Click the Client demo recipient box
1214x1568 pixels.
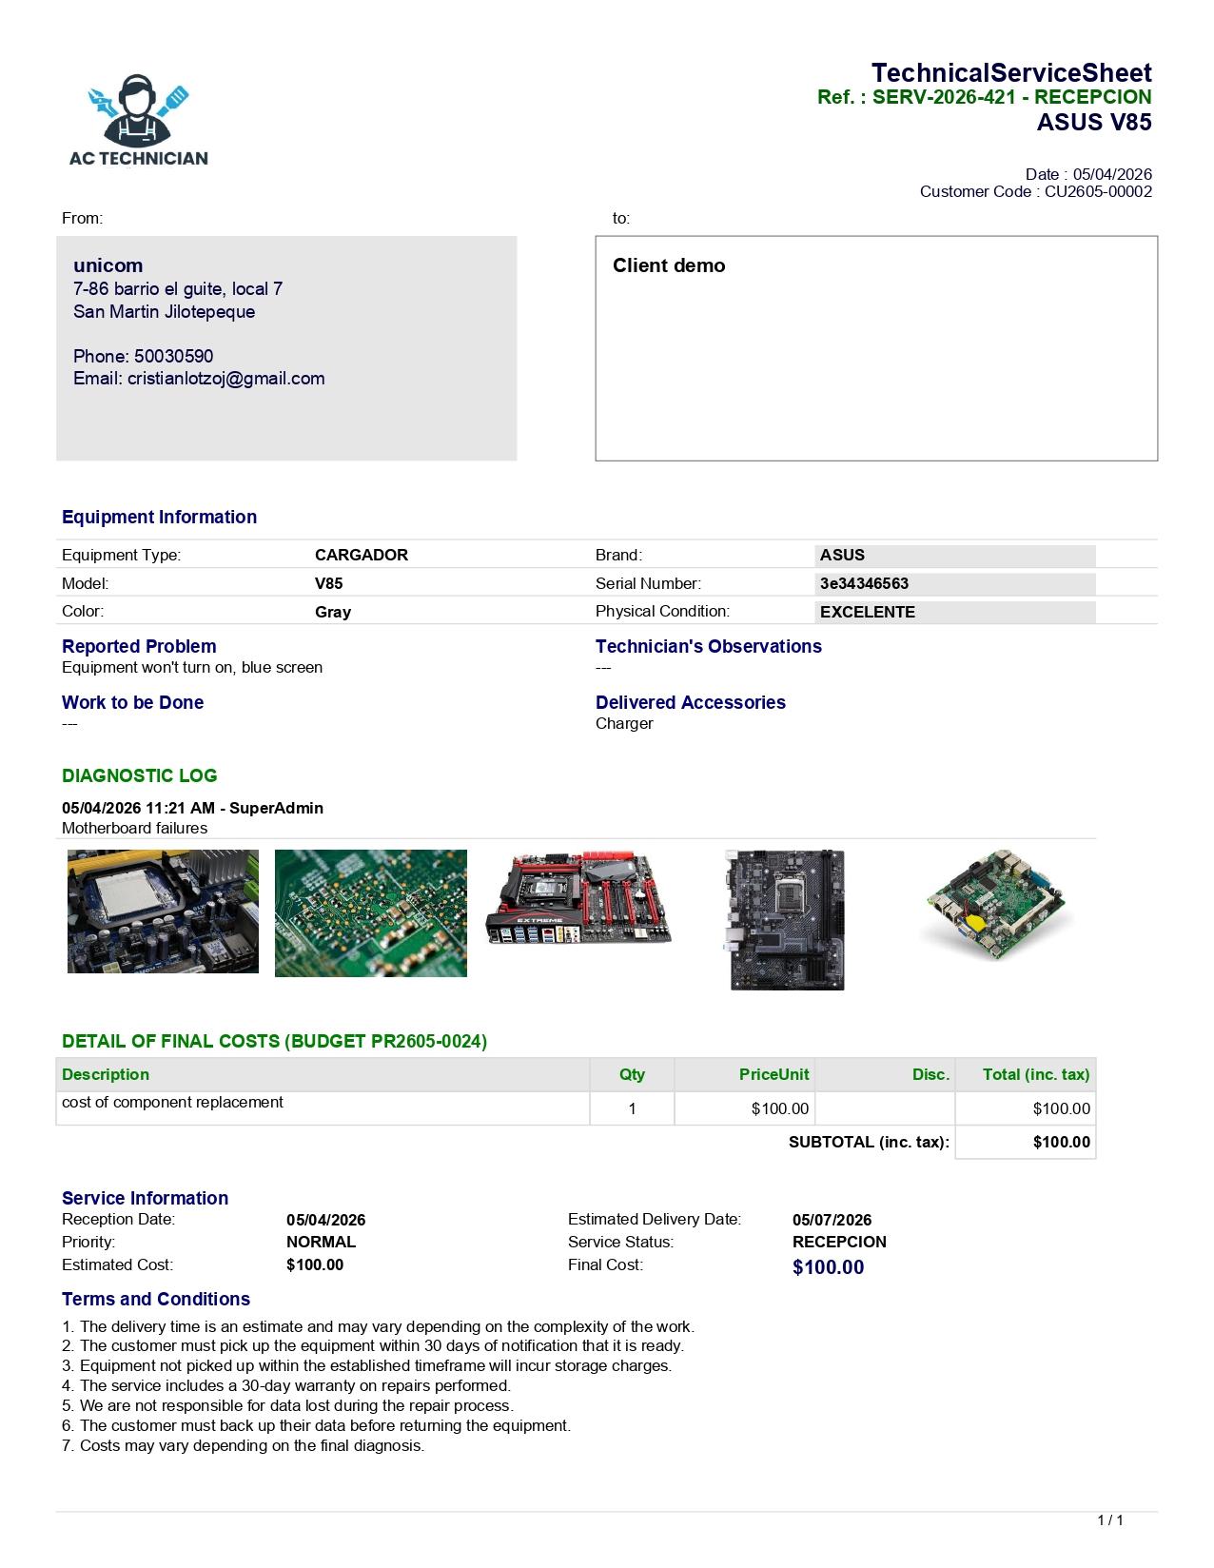876,348
